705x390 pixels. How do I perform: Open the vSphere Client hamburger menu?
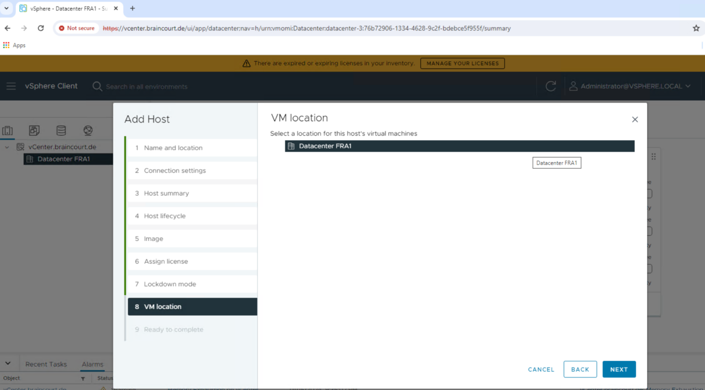11,86
